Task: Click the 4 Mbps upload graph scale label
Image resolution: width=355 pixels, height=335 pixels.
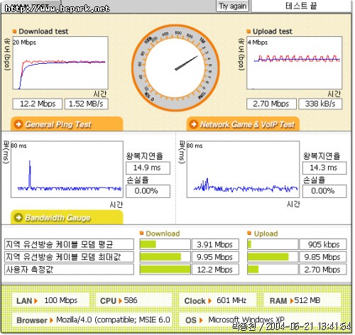Action: [258, 43]
